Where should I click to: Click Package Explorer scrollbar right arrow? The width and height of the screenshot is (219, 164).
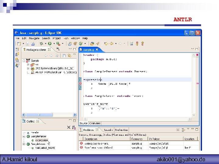[75, 114]
